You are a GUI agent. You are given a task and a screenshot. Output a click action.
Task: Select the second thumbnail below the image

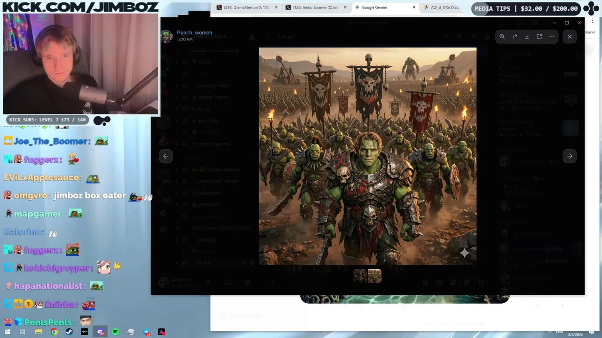coord(374,276)
